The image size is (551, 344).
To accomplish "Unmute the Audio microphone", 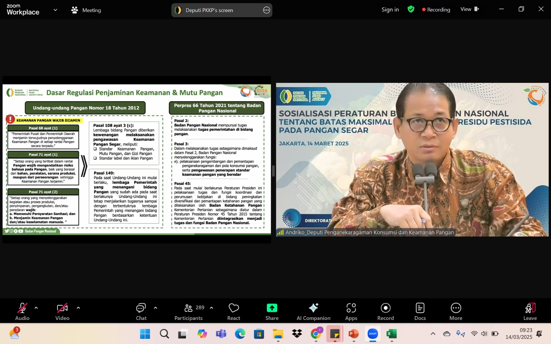I will tap(22, 312).
